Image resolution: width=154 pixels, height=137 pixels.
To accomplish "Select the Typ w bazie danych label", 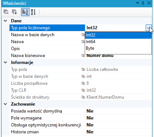I will (30, 76).
